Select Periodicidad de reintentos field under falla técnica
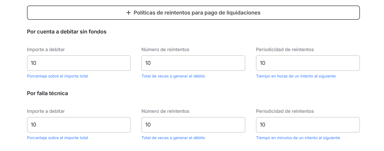The width and height of the screenshot is (384, 151). [308, 125]
